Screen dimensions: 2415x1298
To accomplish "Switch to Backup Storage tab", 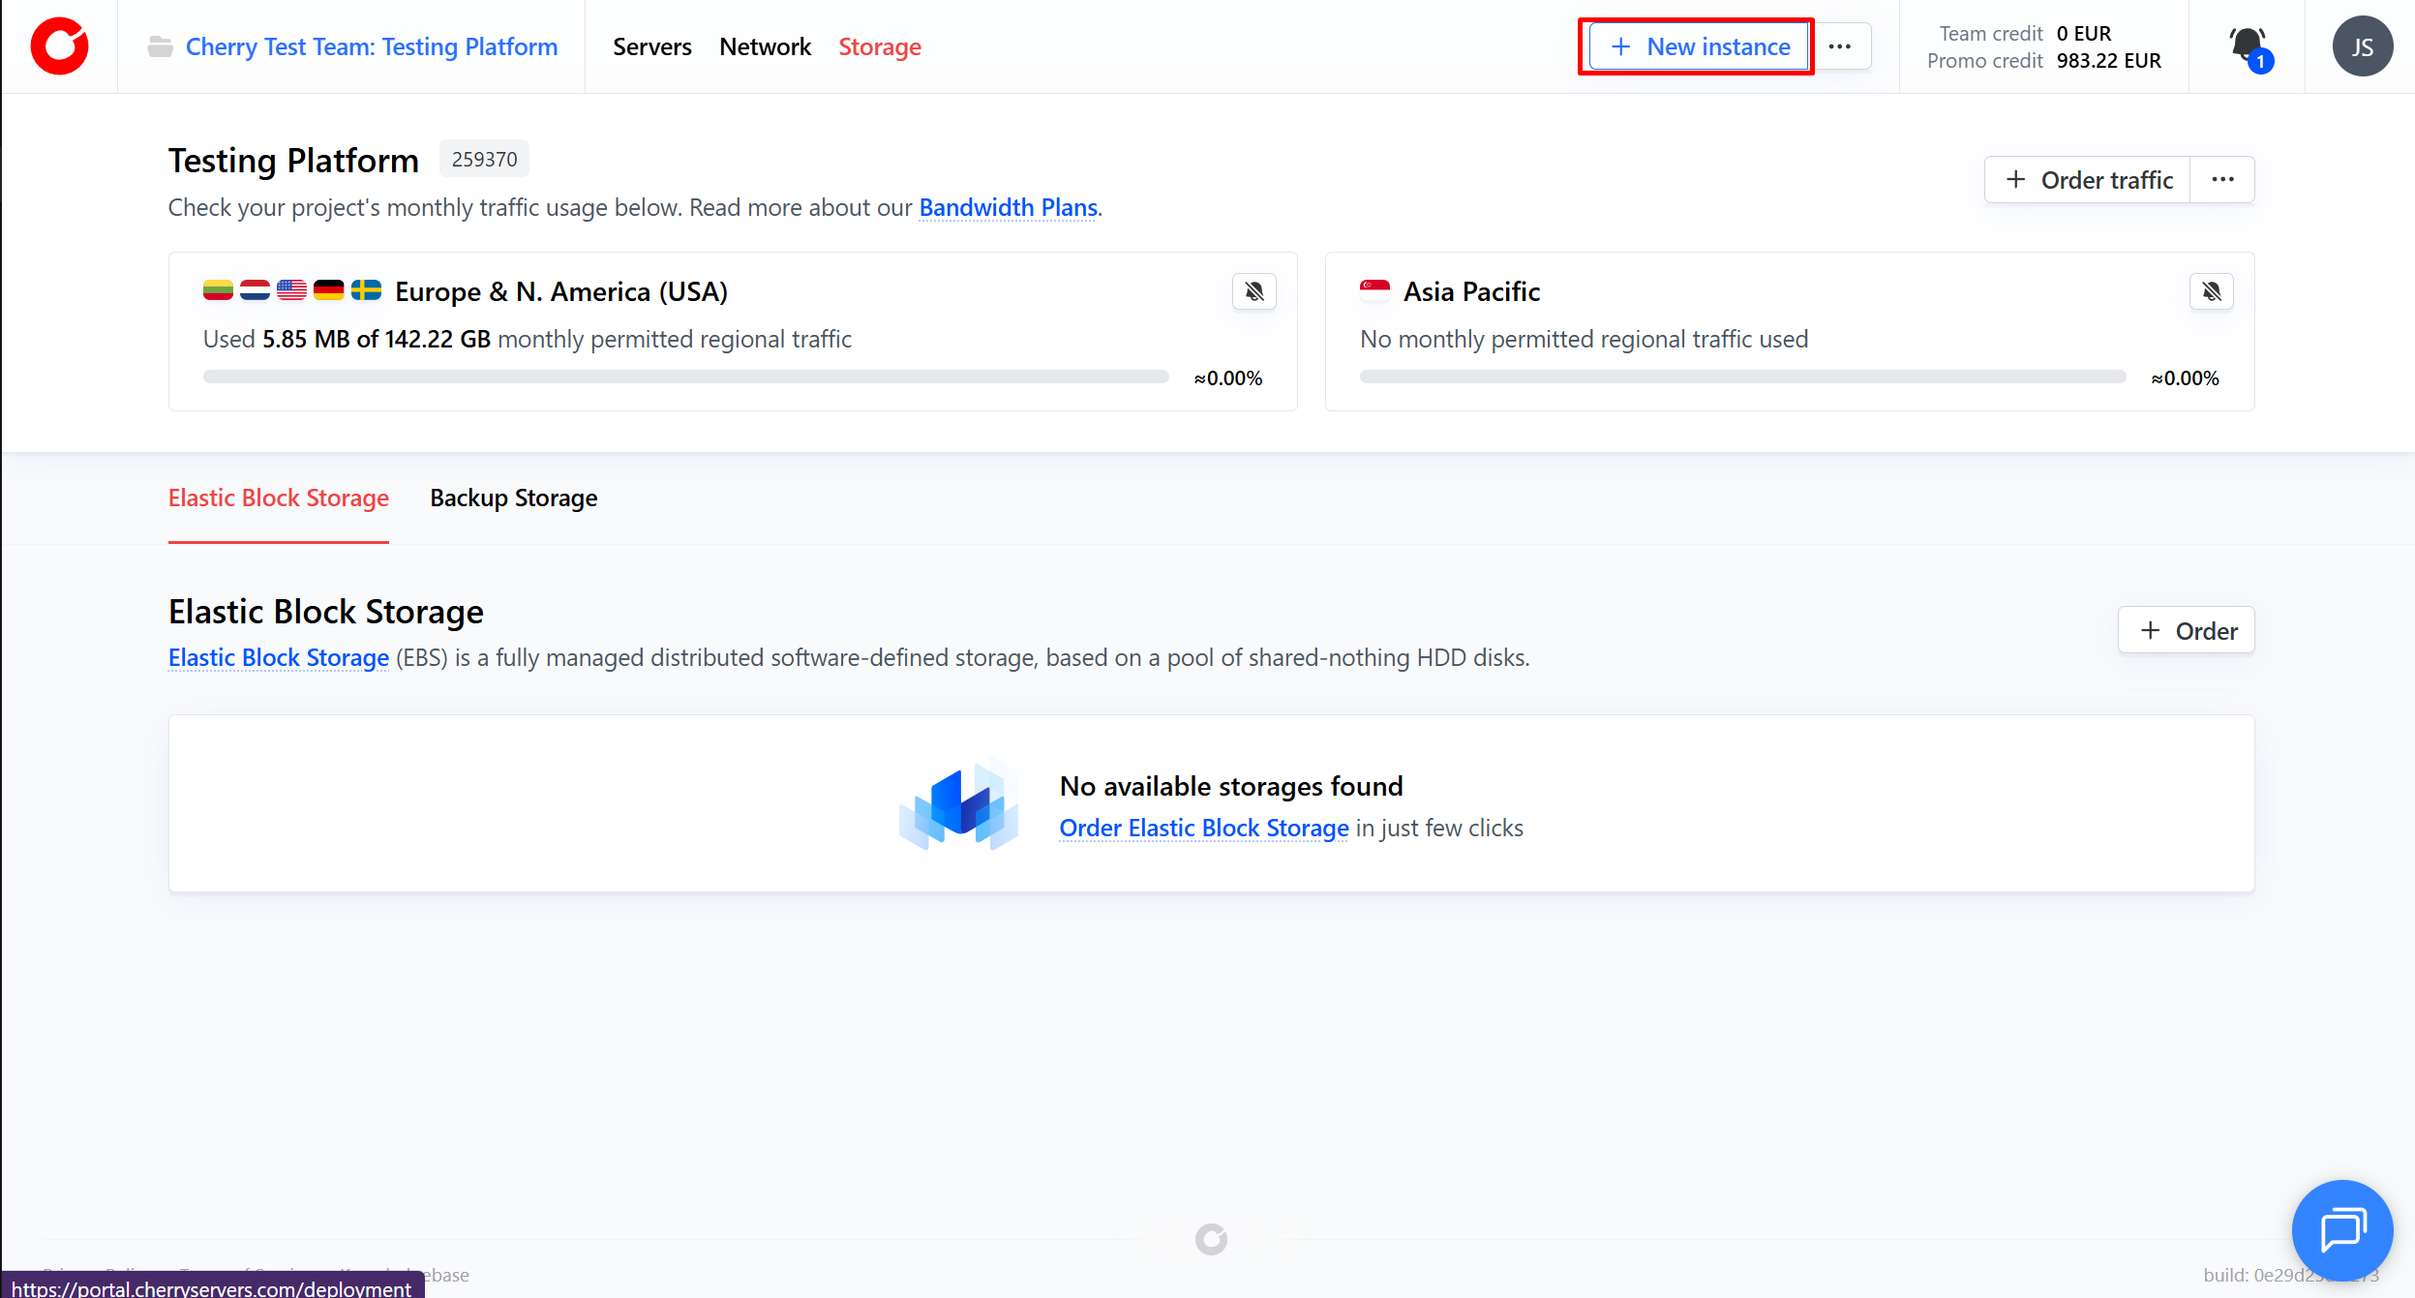I will point(513,498).
